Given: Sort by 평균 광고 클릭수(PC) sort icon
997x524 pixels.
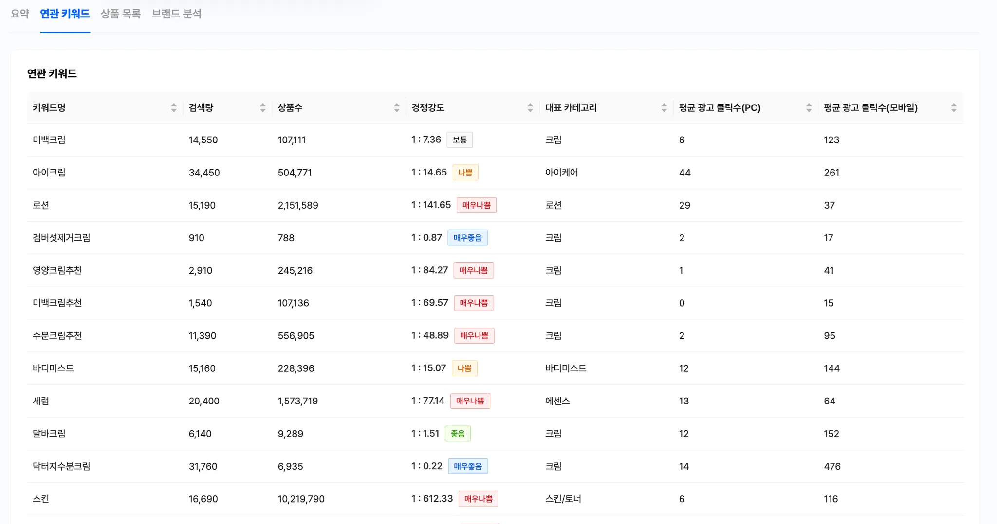Looking at the screenshot, I should pyautogui.click(x=809, y=108).
